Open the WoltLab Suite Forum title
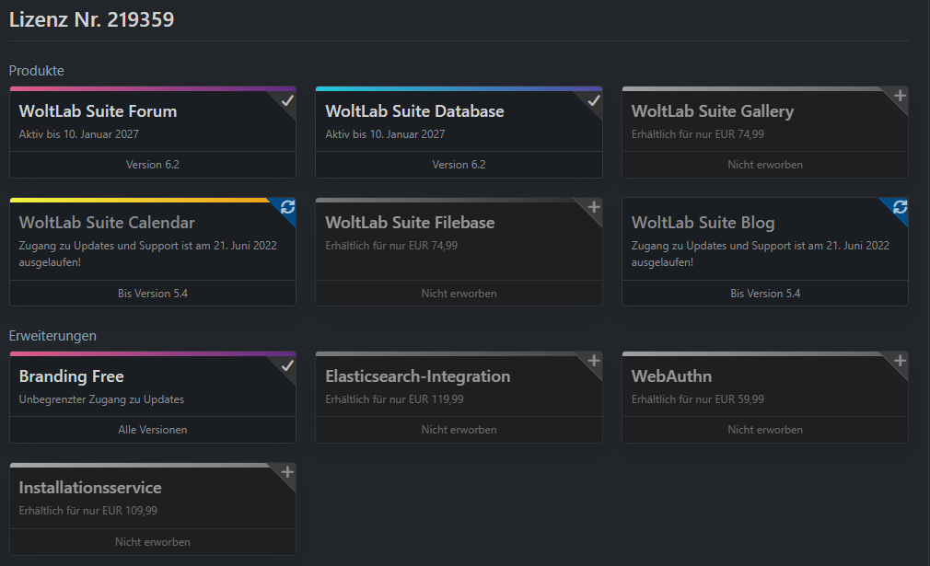The width and height of the screenshot is (930, 566). pos(98,111)
